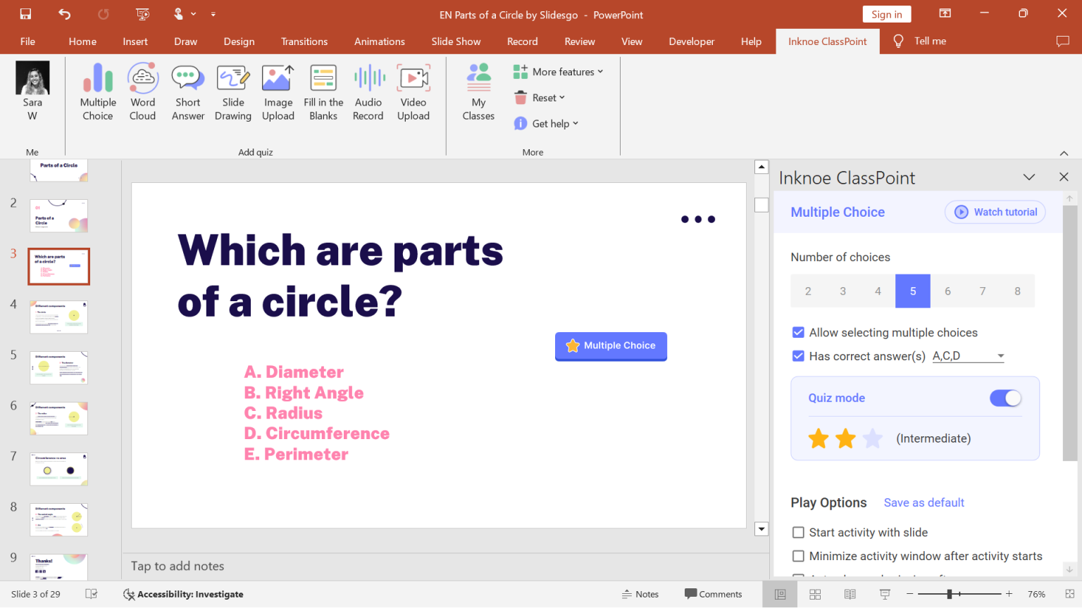The image size is (1082, 608).
Task: Open the Get help dropdown
Action: [x=547, y=124]
